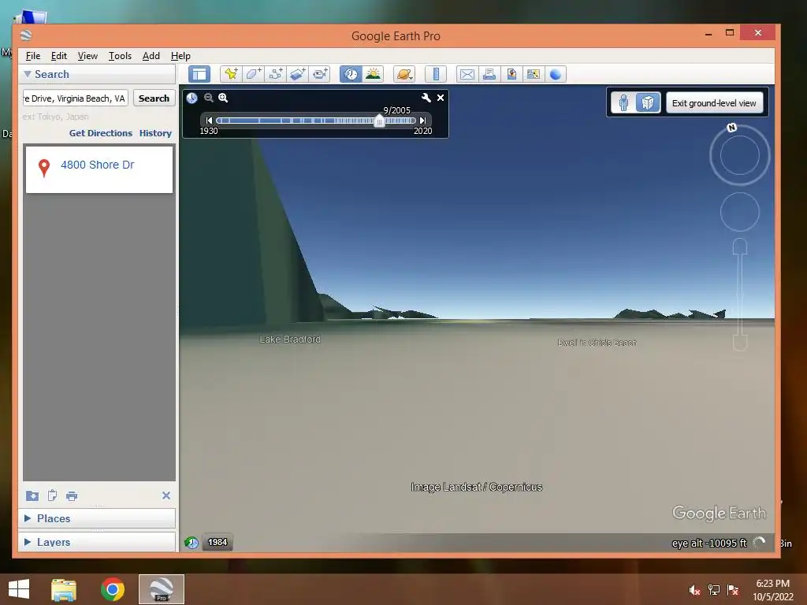Image resolution: width=807 pixels, height=605 pixels.
Task: Open the ruler measurement tool
Action: click(435, 74)
